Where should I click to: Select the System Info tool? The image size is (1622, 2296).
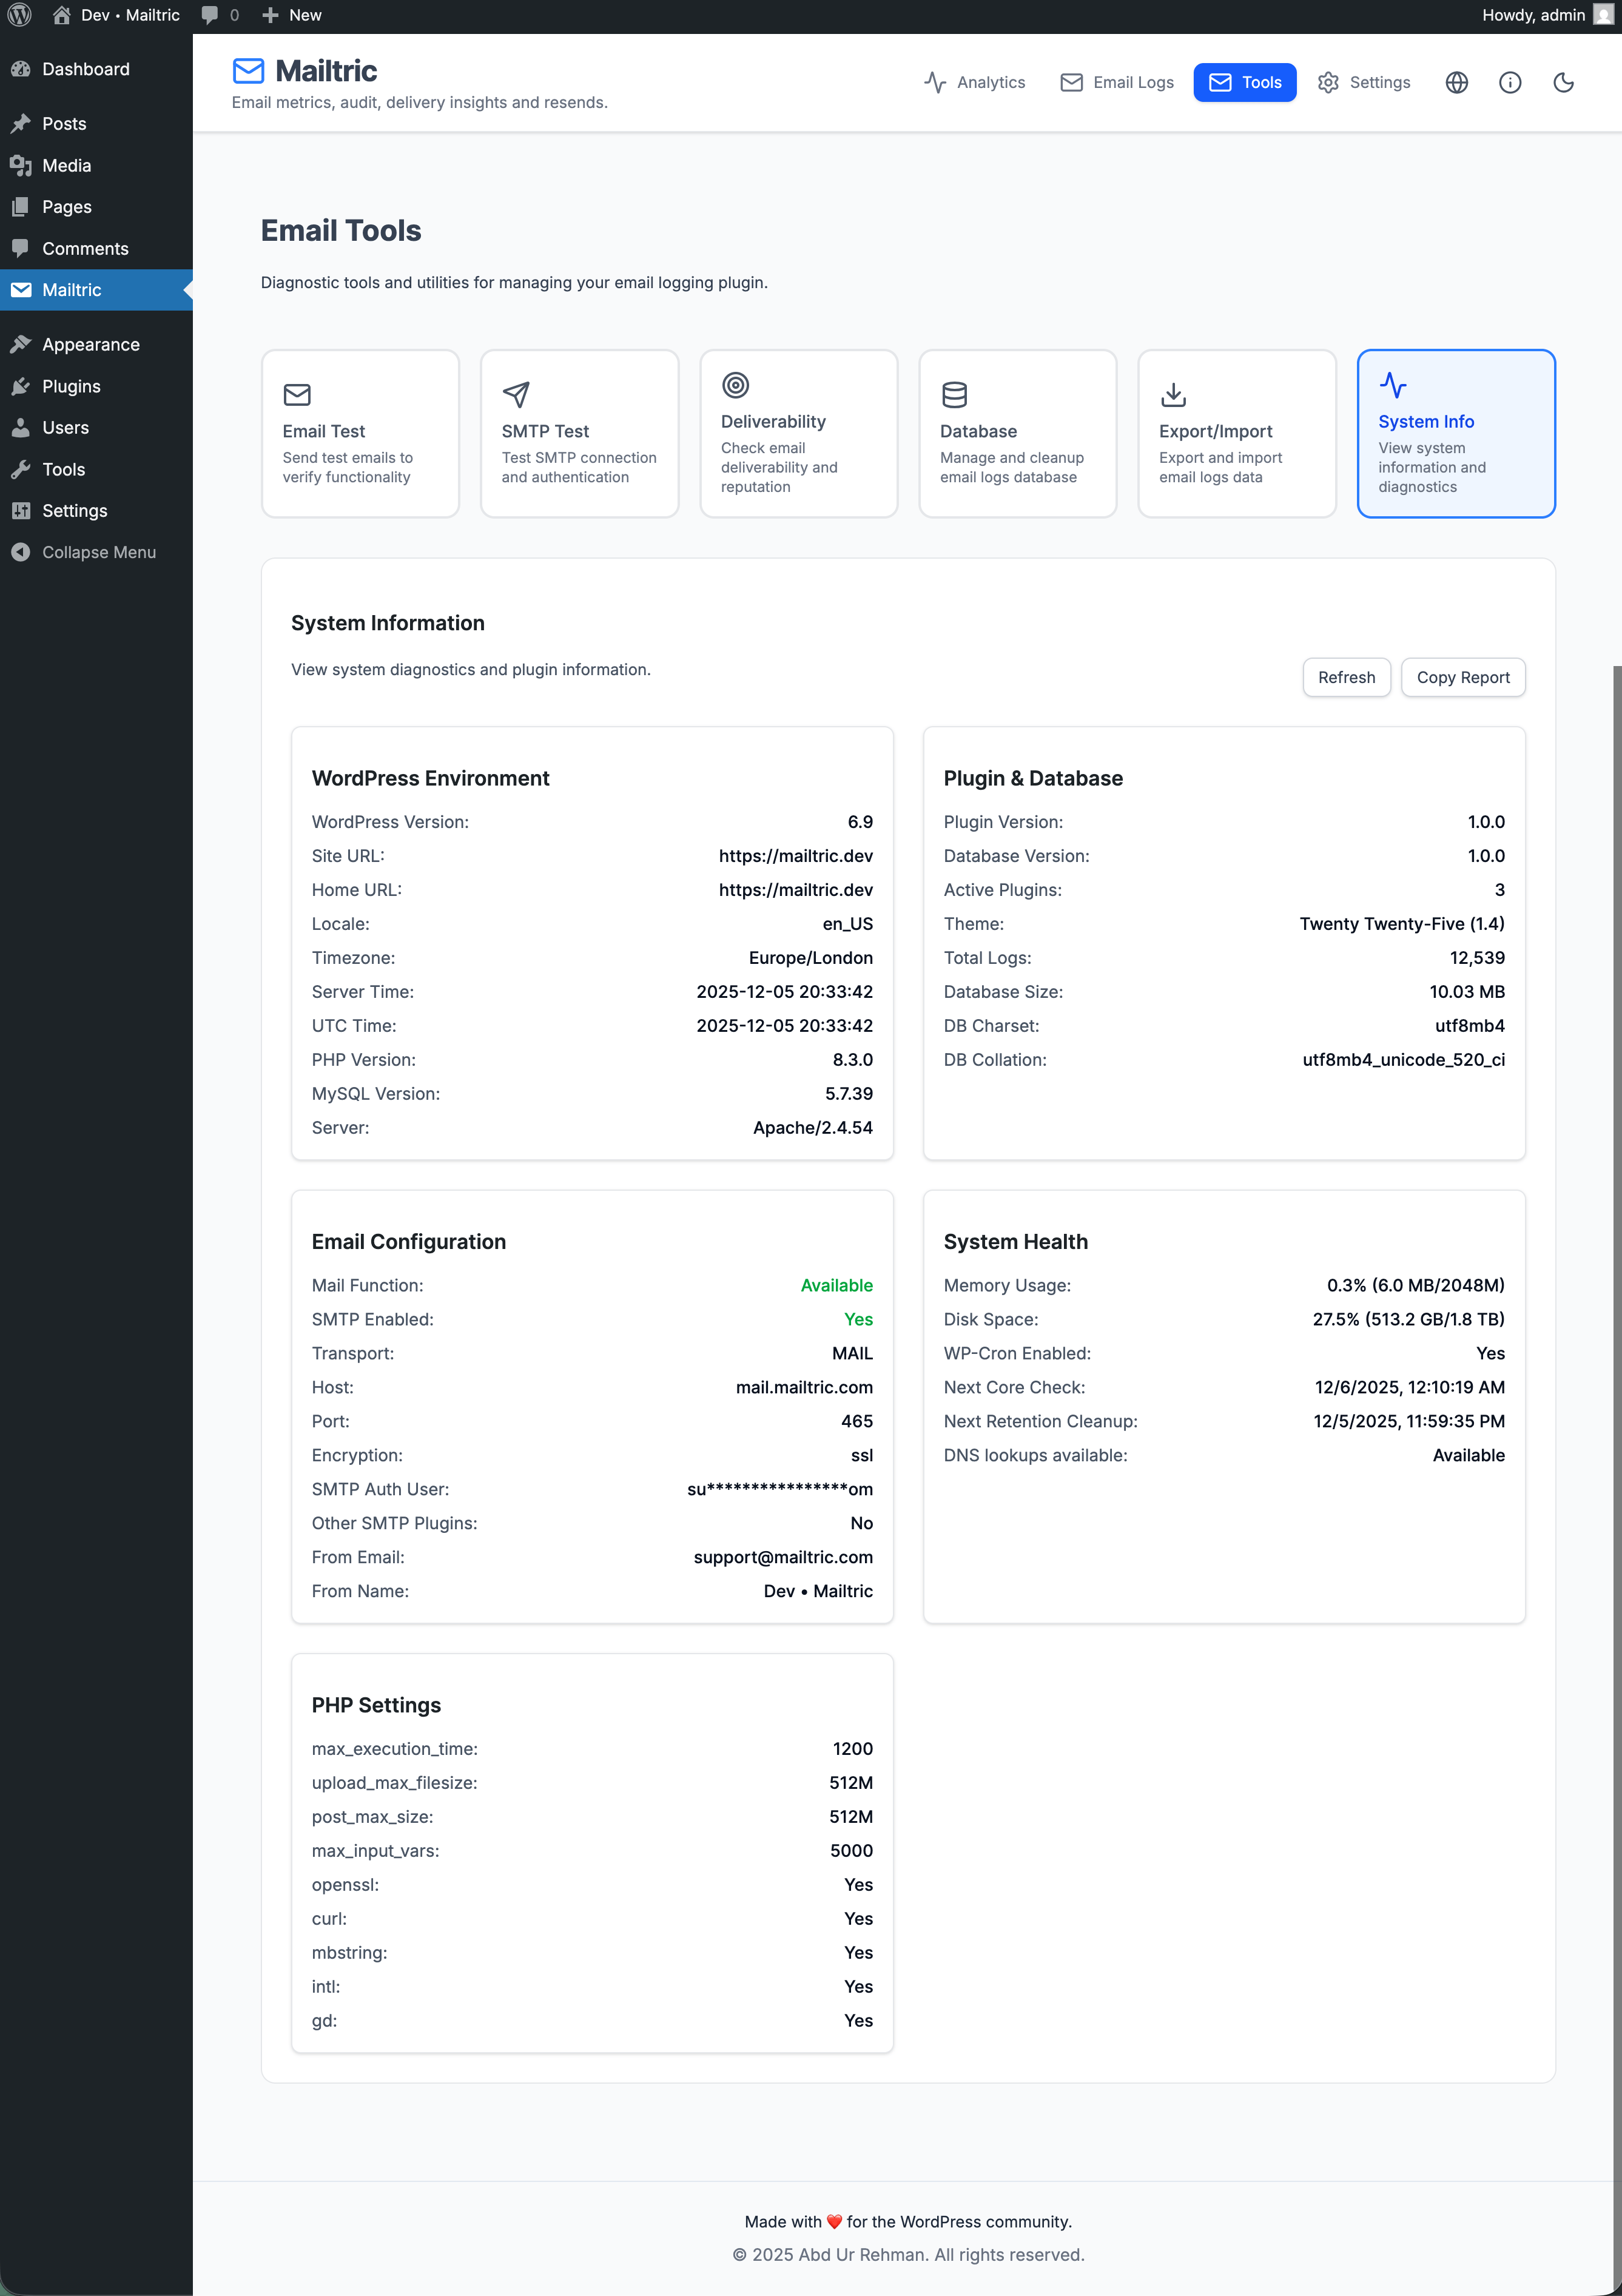click(1456, 433)
